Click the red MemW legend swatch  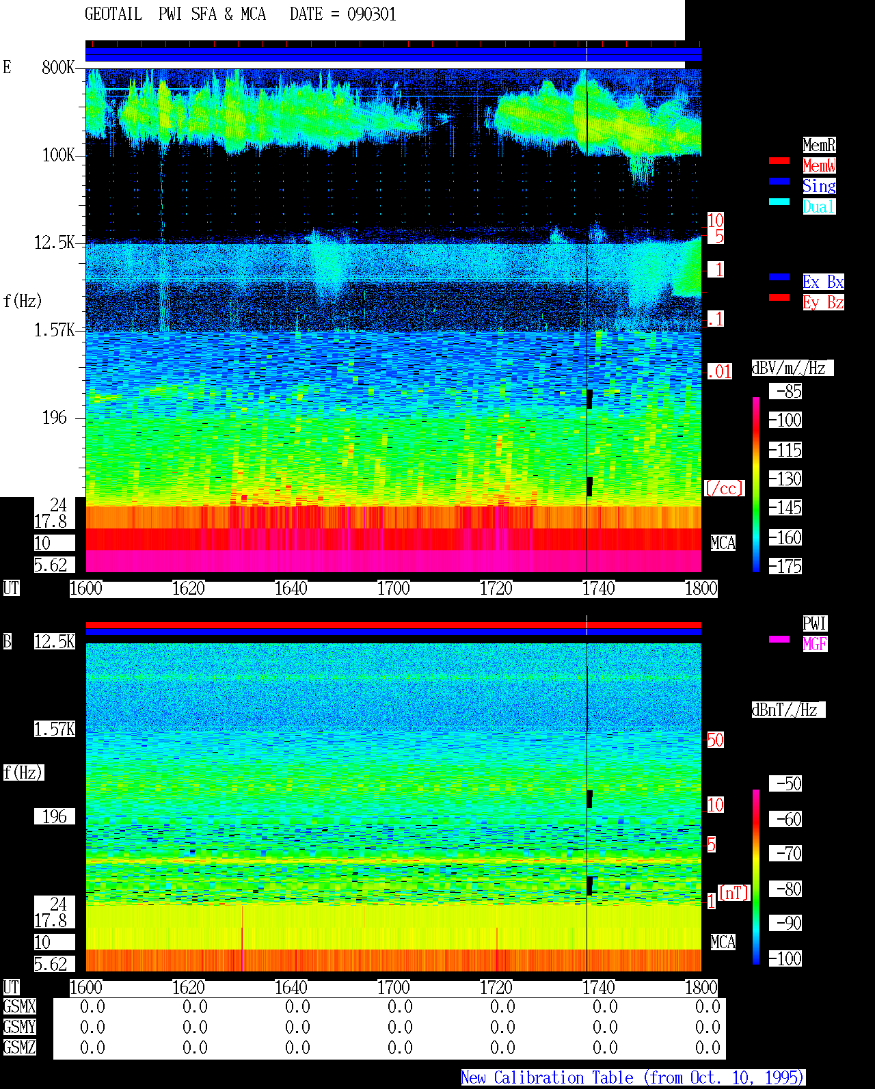779,161
